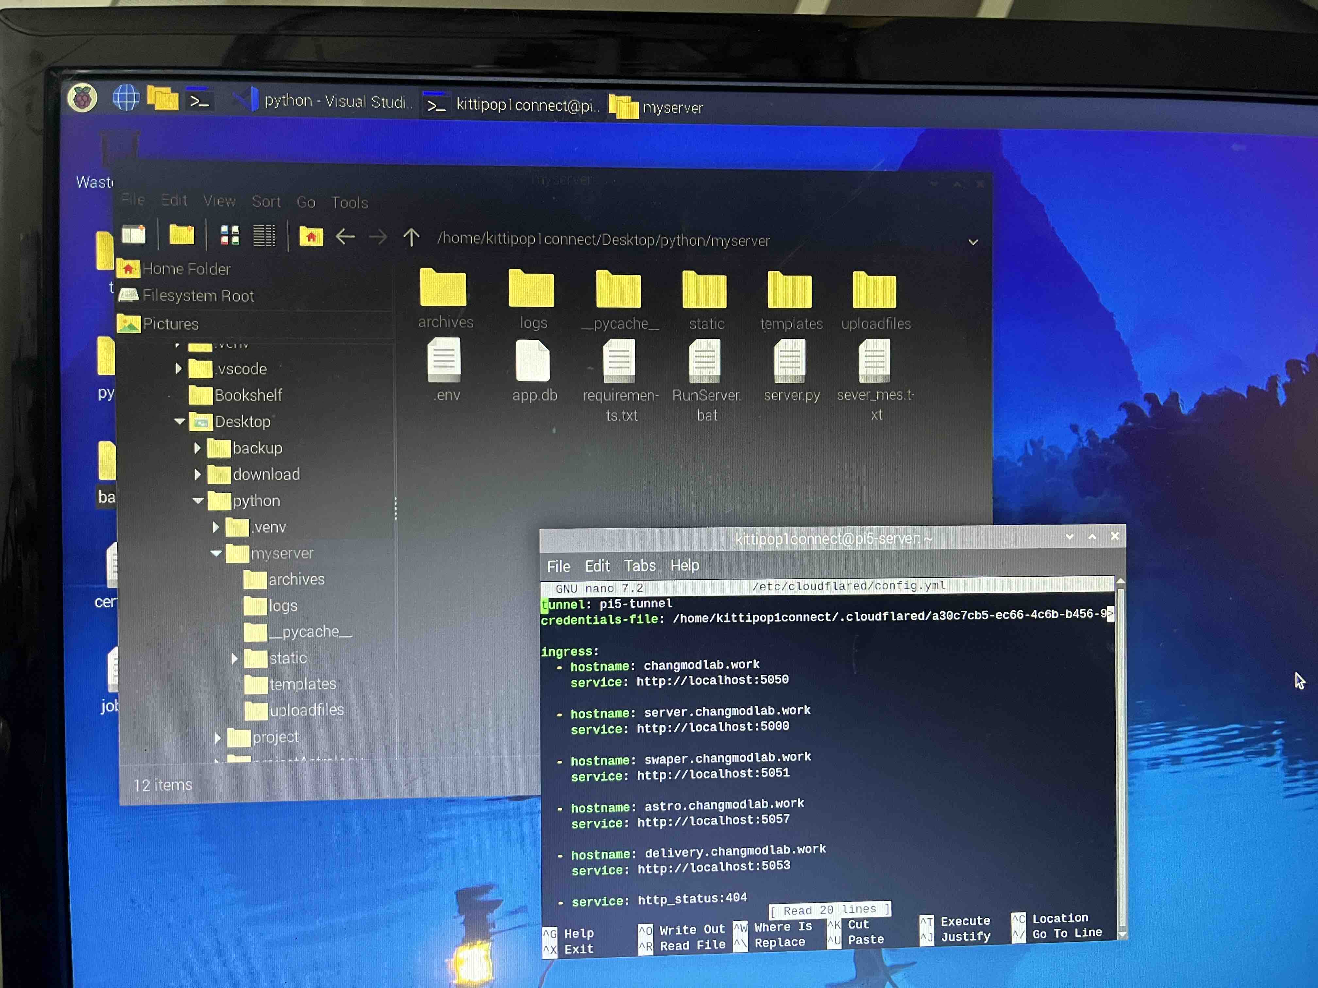Image resolution: width=1318 pixels, height=988 pixels.
Task: Navigate back with the left arrow
Action: pyautogui.click(x=346, y=237)
